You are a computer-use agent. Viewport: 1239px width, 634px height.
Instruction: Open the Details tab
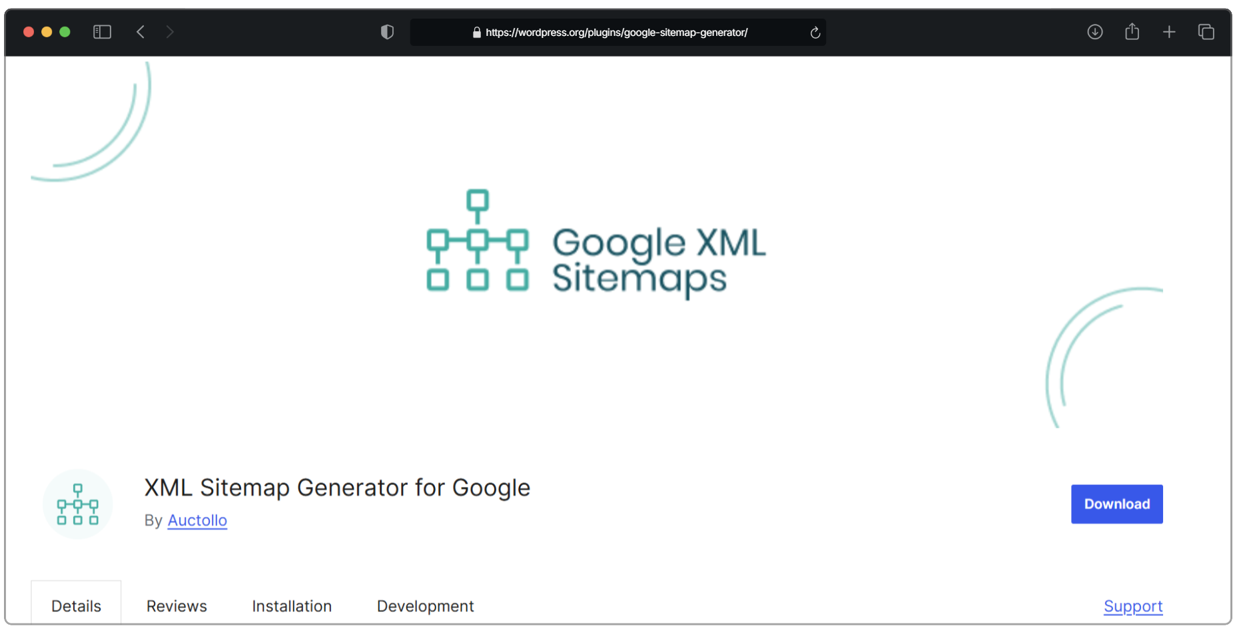click(76, 606)
